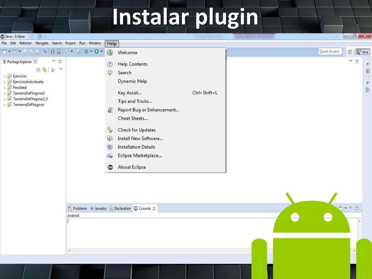Screen dimensions: 372x279
Task: Toggle Link with Editor in Package Explorer
Action: (44, 70)
